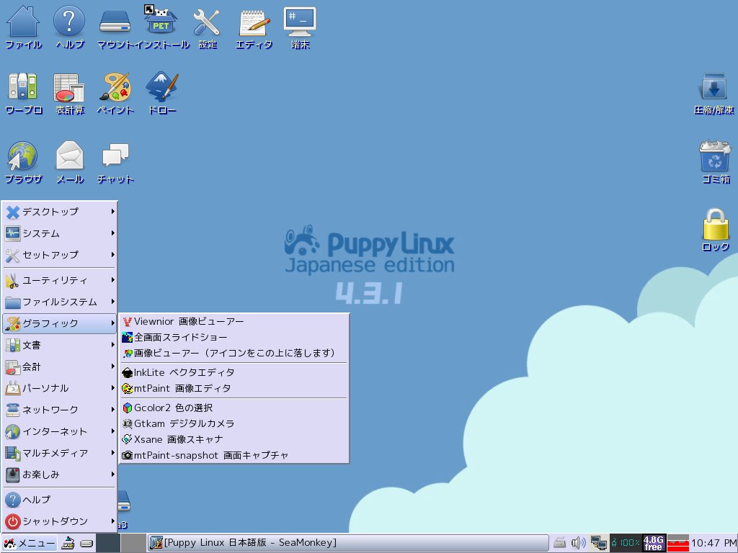Open the シャットダウン submenu
The image size is (738, 553).
coord(60,521)
